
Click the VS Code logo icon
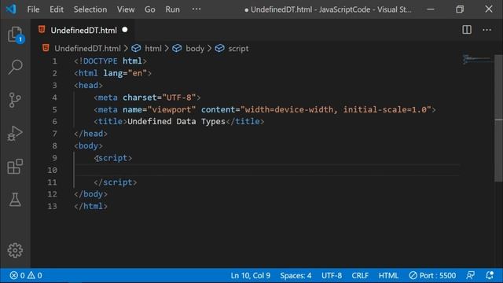pos(11,9)
